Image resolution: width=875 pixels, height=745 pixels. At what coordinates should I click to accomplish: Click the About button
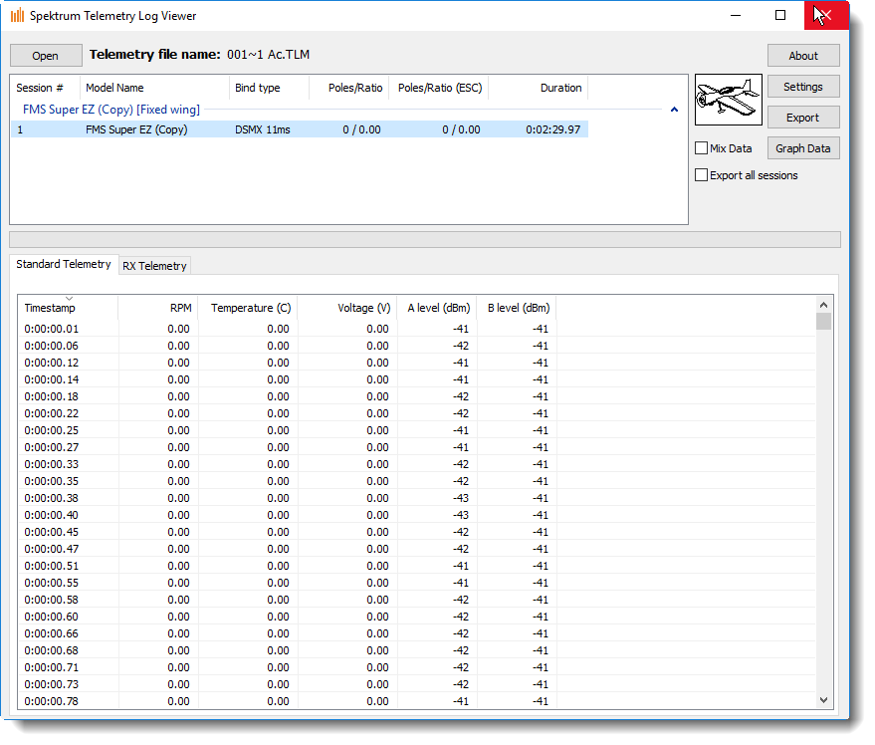802,56
